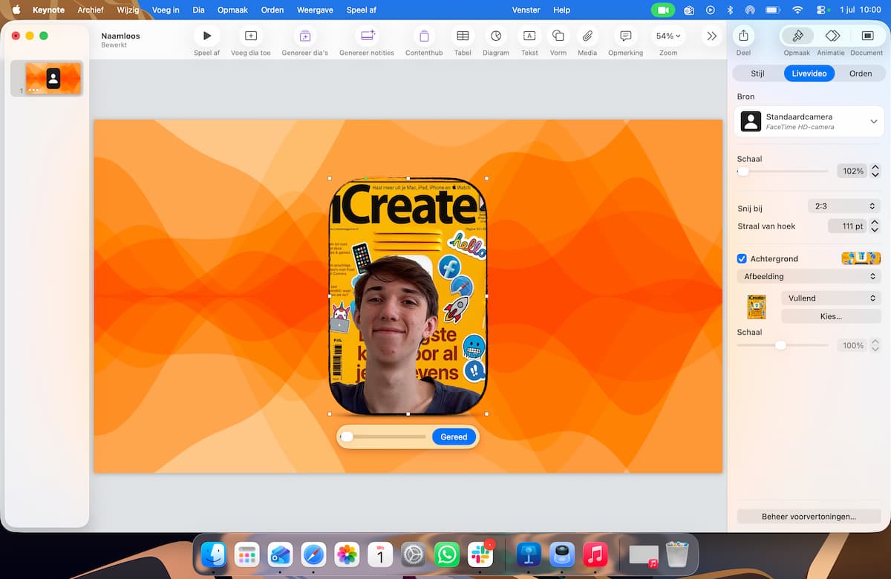Open the Opmaak inspector paintbrush icon
This screenshot has width=891, height=579.
[x=797, y=36]
